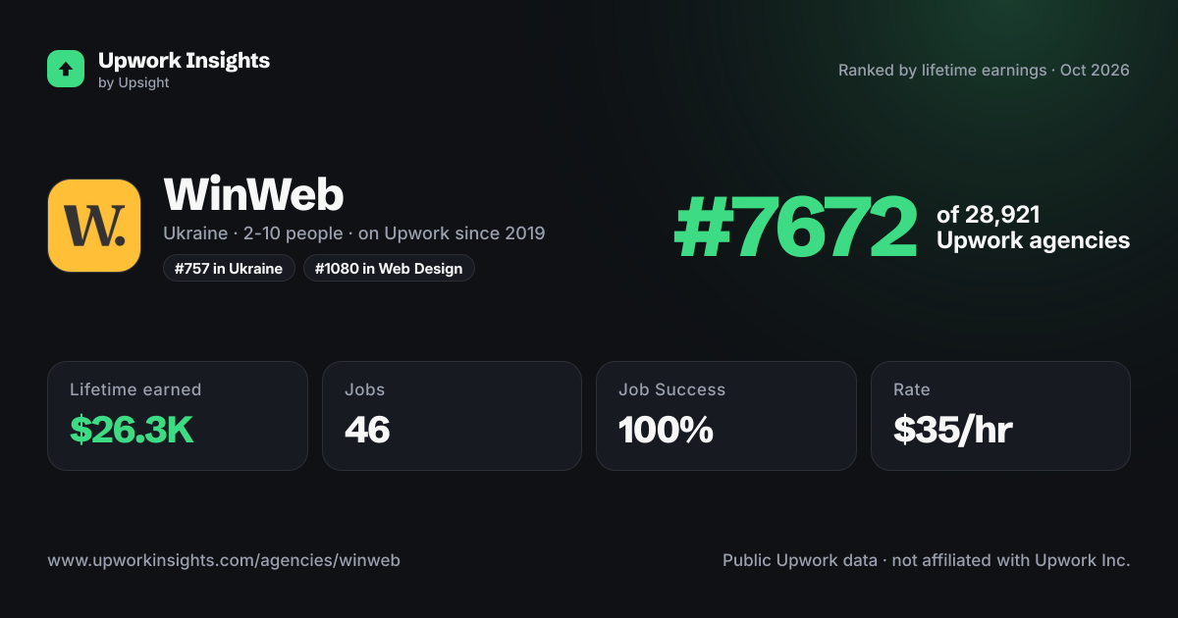Click the 'by Upsight' subtitle
1178x618 pixels.
coord(134,82)
